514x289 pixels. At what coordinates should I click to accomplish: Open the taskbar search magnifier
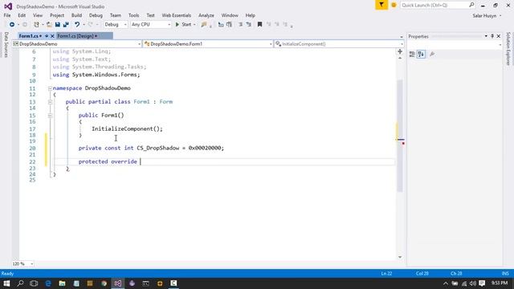(20, 283)
